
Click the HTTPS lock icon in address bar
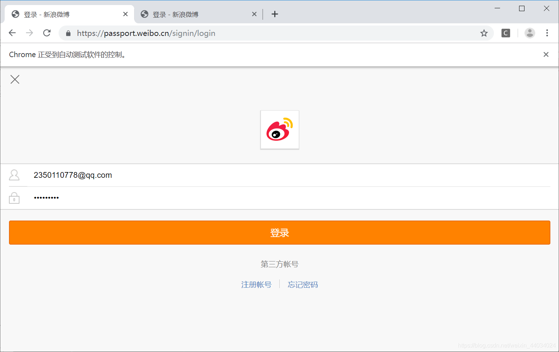(68, 33)
